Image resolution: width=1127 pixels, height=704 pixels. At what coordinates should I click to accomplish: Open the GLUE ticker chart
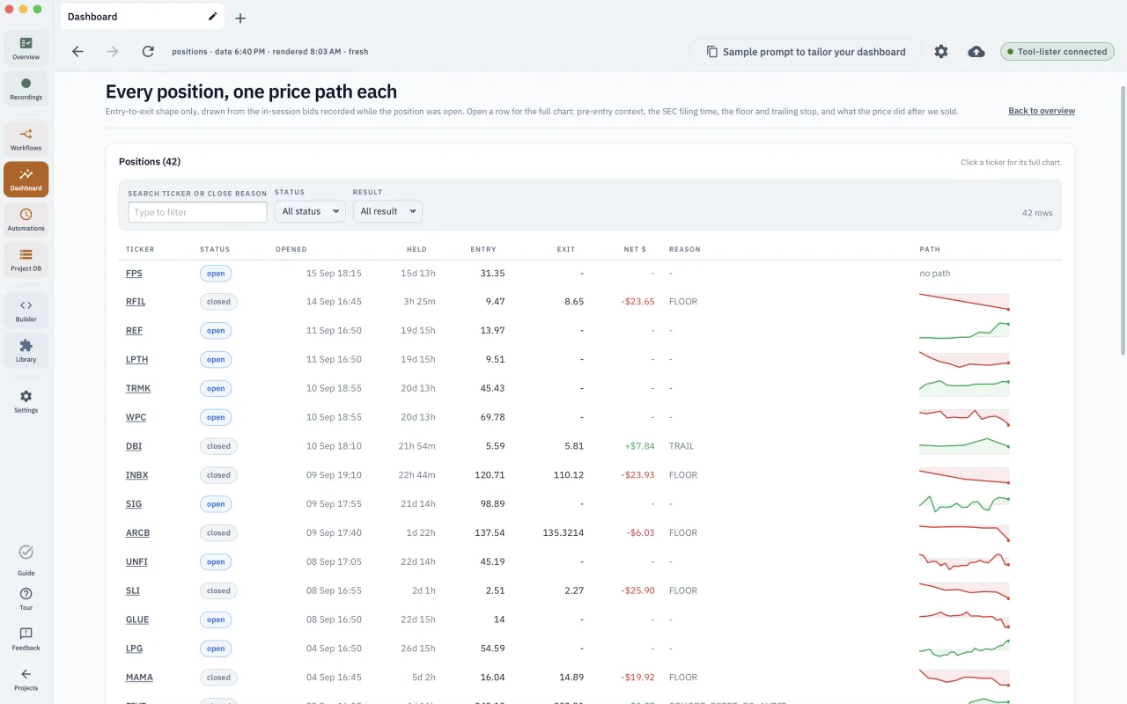pos(137,620)
